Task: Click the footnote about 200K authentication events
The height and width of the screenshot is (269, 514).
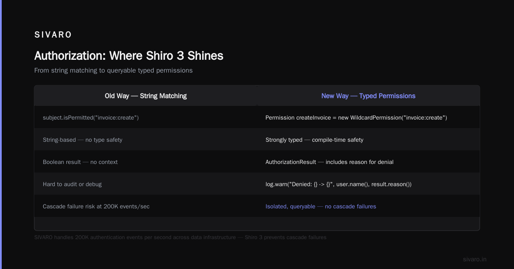Action: pyautogui.click(x=180, y=237)
